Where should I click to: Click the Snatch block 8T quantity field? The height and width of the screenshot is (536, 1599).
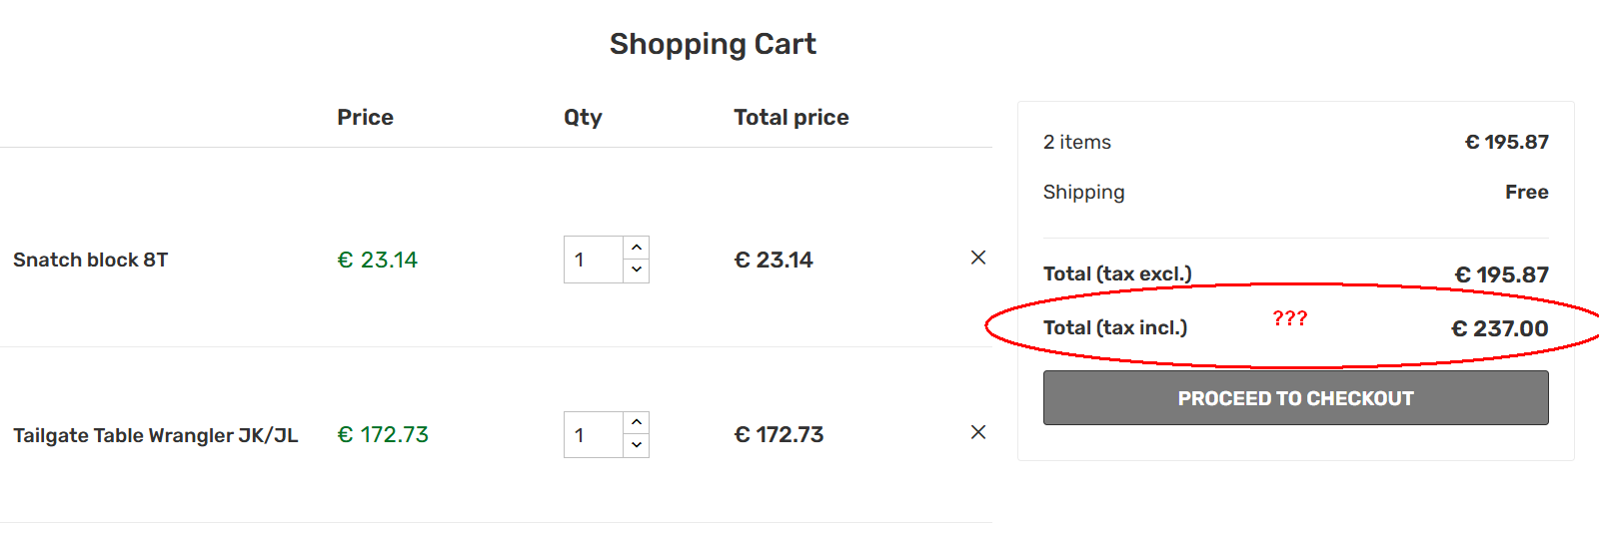pos(593,260)
